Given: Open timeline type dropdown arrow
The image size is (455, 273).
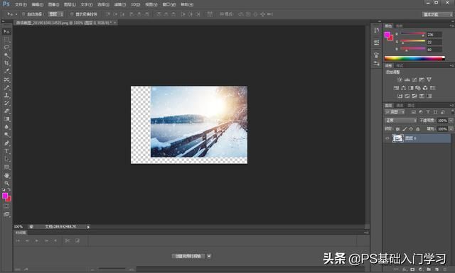Looking at the screenshot, I should point(209,256).
